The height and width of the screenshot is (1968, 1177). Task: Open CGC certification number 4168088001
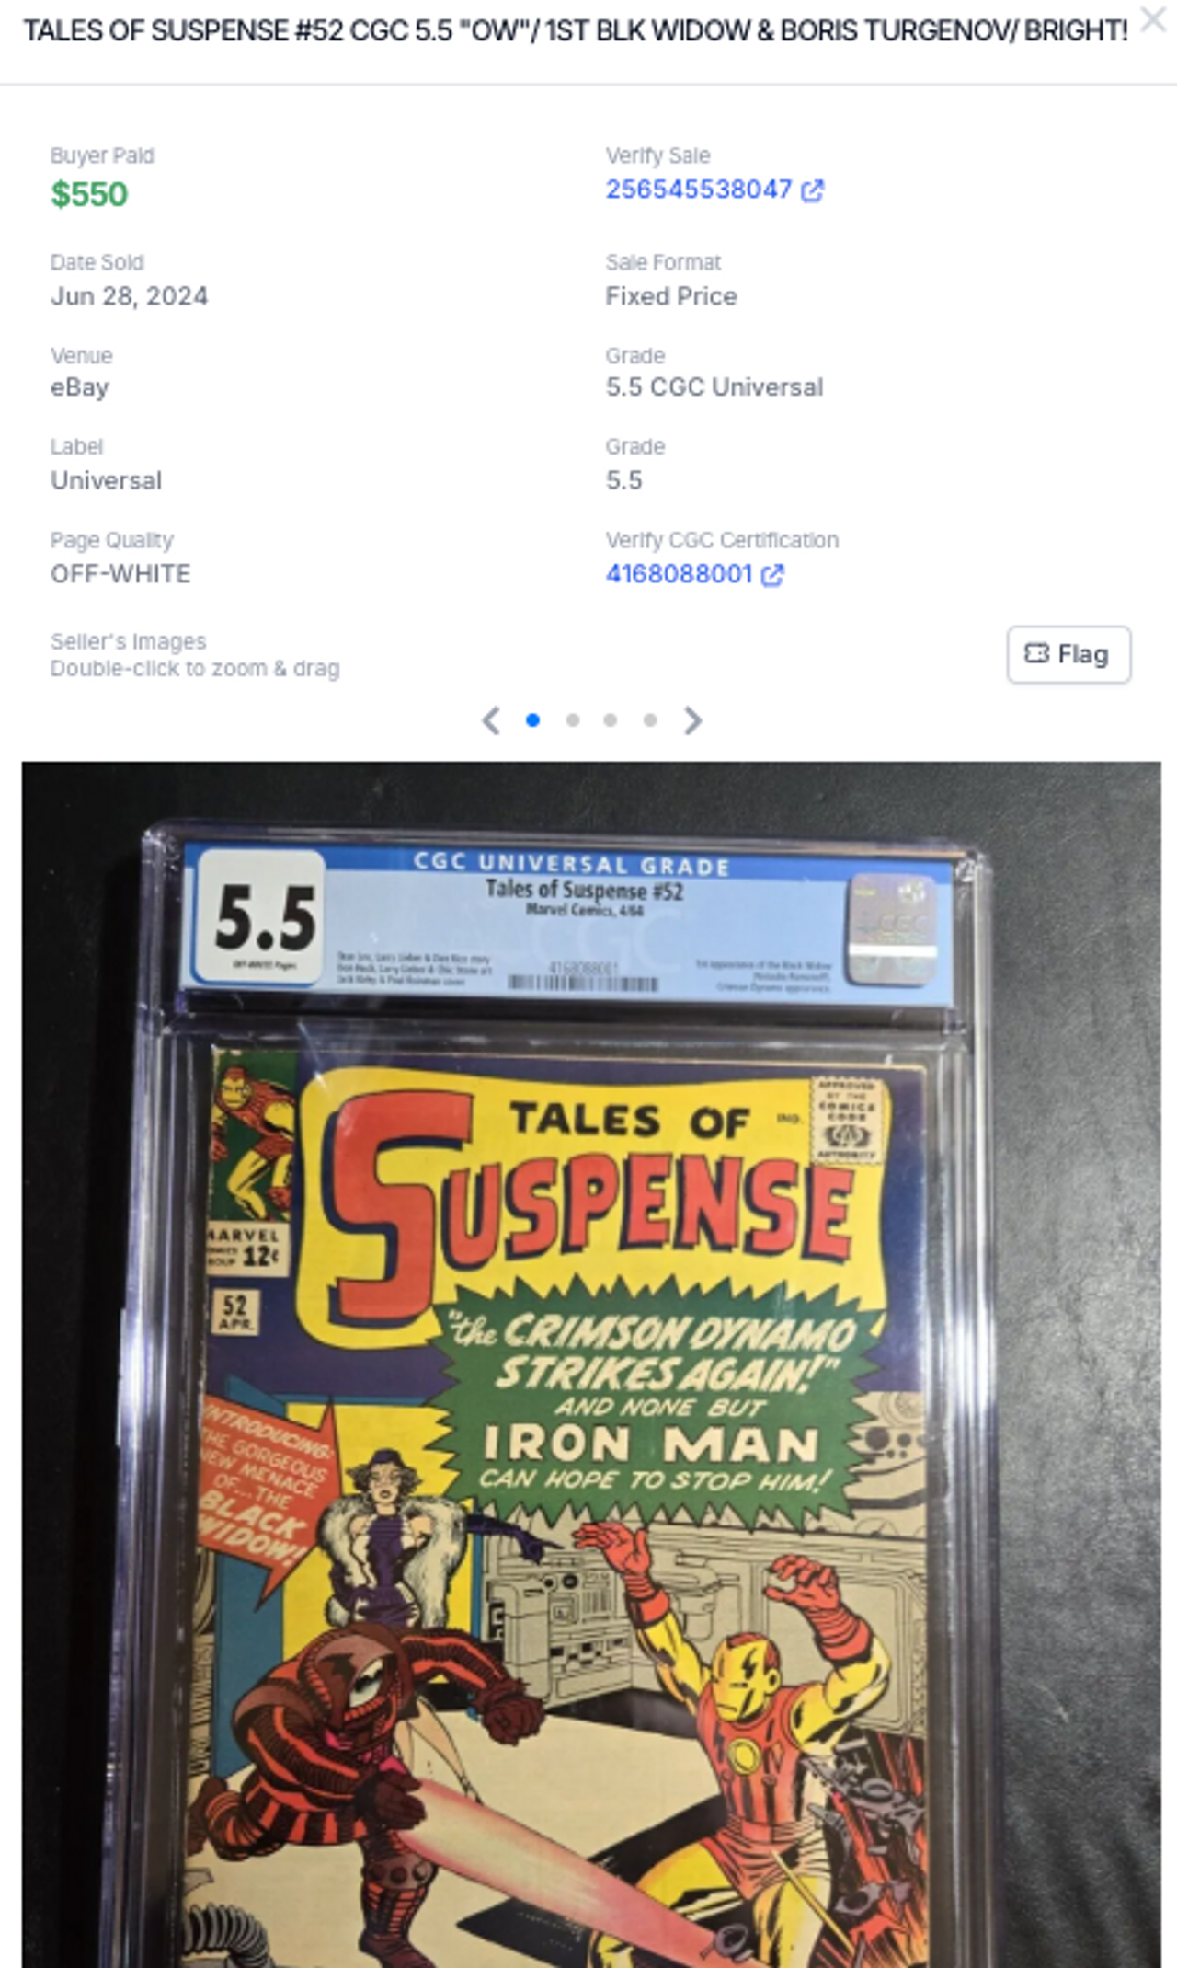(x=680, y=574)
